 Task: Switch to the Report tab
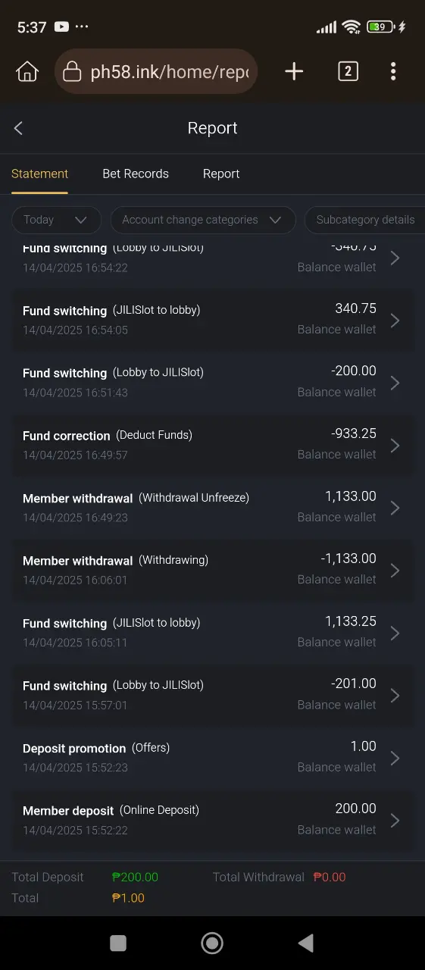pos(221,174)
